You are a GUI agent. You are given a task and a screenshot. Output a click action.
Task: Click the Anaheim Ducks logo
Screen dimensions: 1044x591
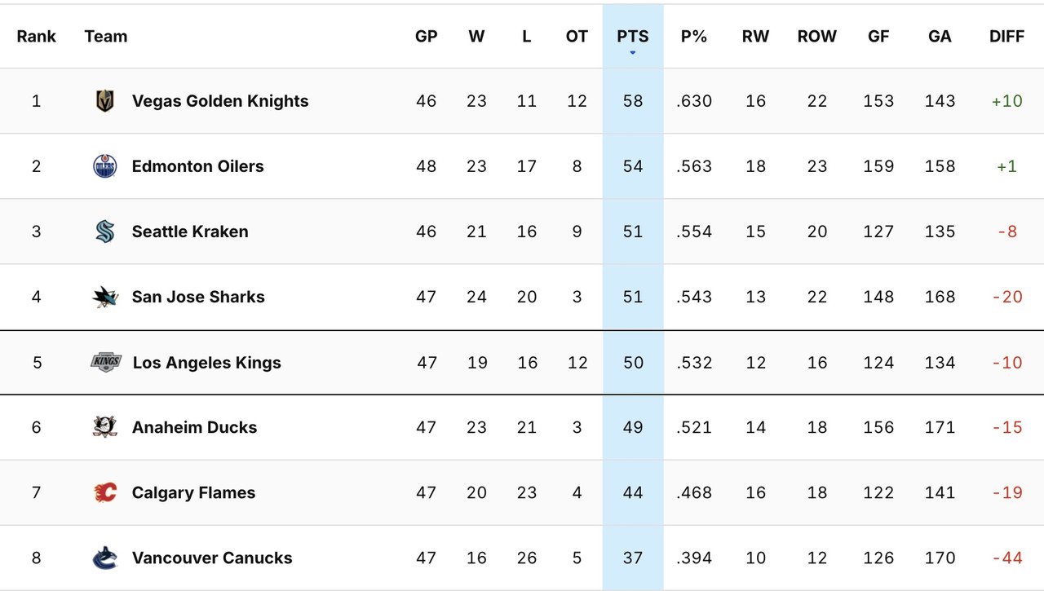coord(106,426)
